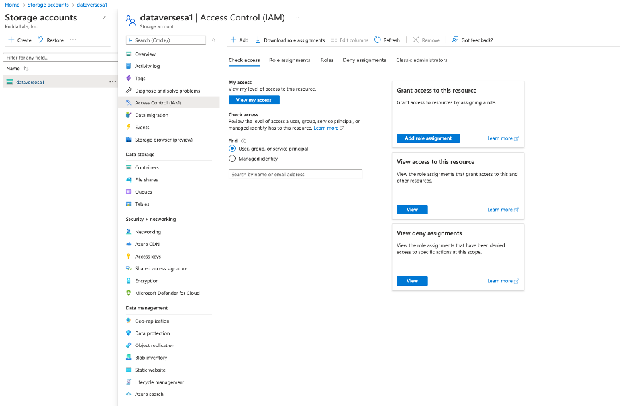620x406 pixels.
Task: Focus the Search by name or email field
Action: pyautogui.click(x=295, y=174)
